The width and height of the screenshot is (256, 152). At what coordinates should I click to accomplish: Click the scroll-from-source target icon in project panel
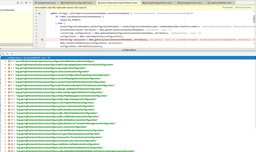18,3
